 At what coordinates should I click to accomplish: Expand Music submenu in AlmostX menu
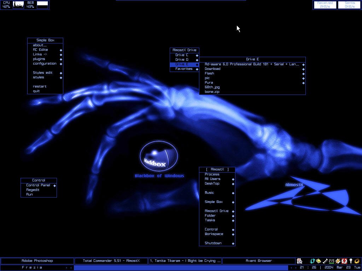click(x=217, y=193)
